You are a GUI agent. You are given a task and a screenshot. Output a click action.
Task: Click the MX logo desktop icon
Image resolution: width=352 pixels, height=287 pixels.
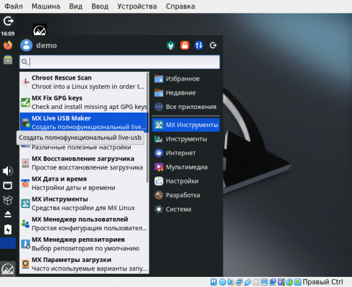click(x=40, y=29)
